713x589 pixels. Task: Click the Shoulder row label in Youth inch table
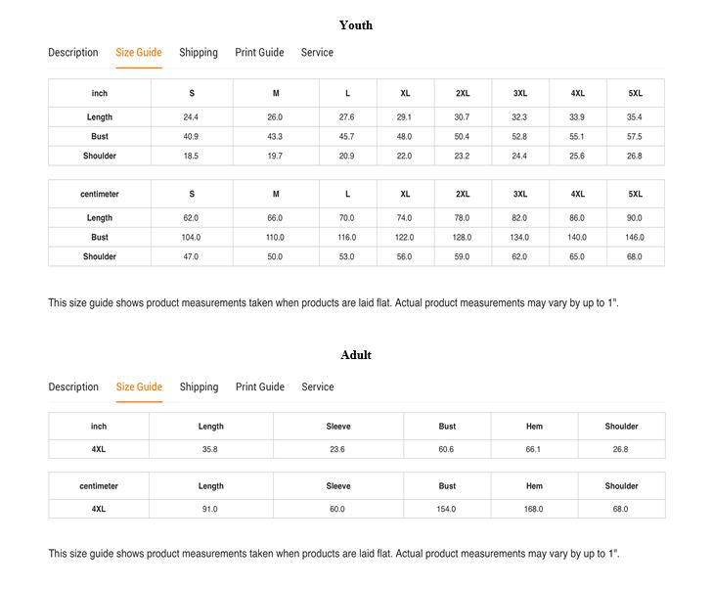pos(100,157)
